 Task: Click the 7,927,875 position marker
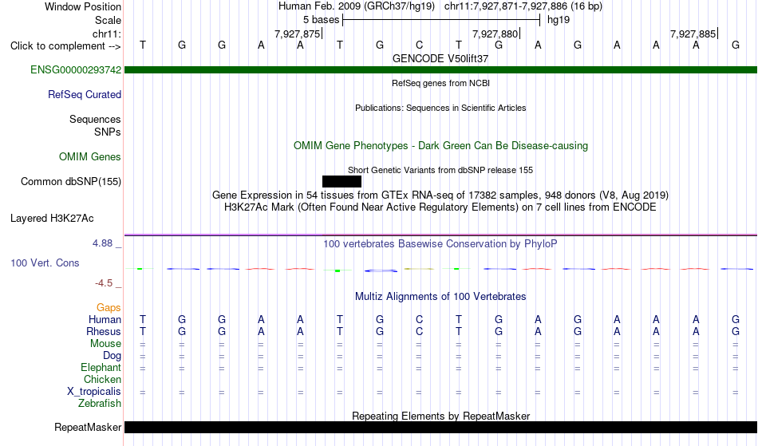tap(298, 34)
